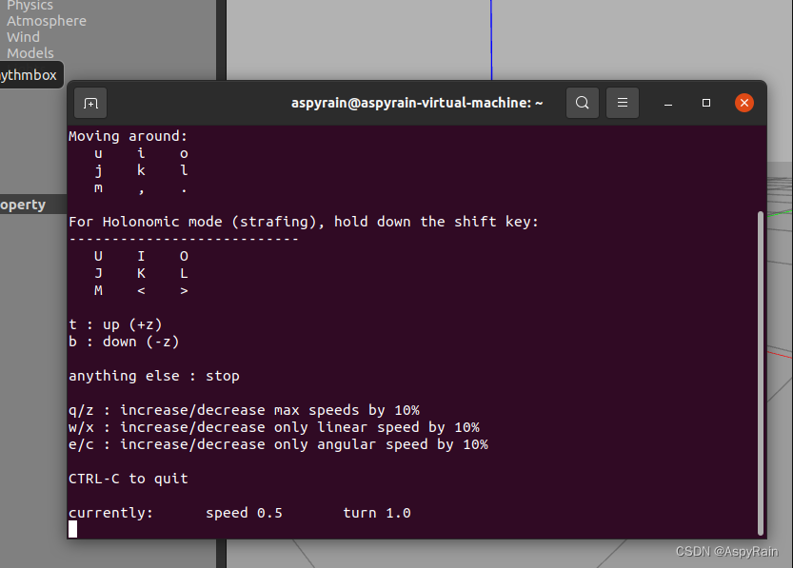Select Physics in Gazebo world tree
The width and height of the screenshot is (793, 568).
coord(30,6)
